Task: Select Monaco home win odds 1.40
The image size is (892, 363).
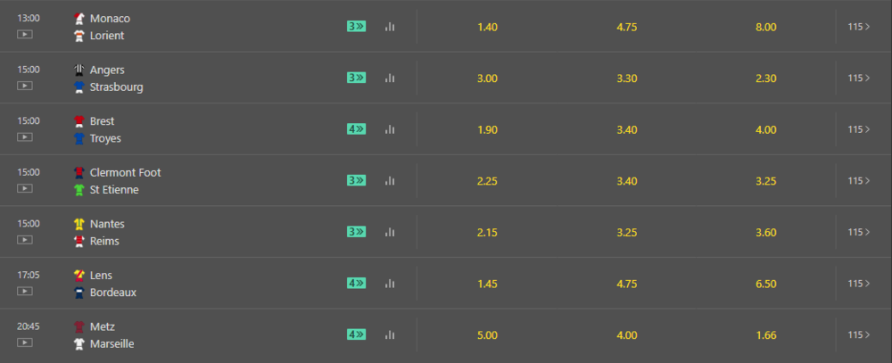Action: (488, 28)
